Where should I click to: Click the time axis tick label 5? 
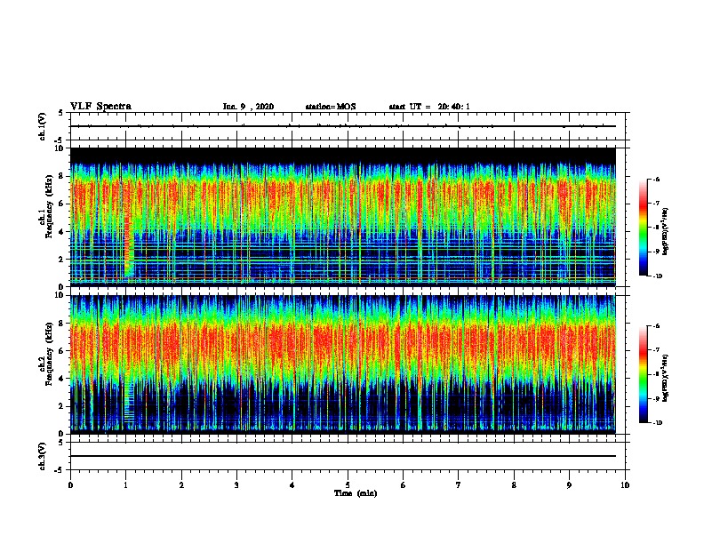[x=348, y=485]
